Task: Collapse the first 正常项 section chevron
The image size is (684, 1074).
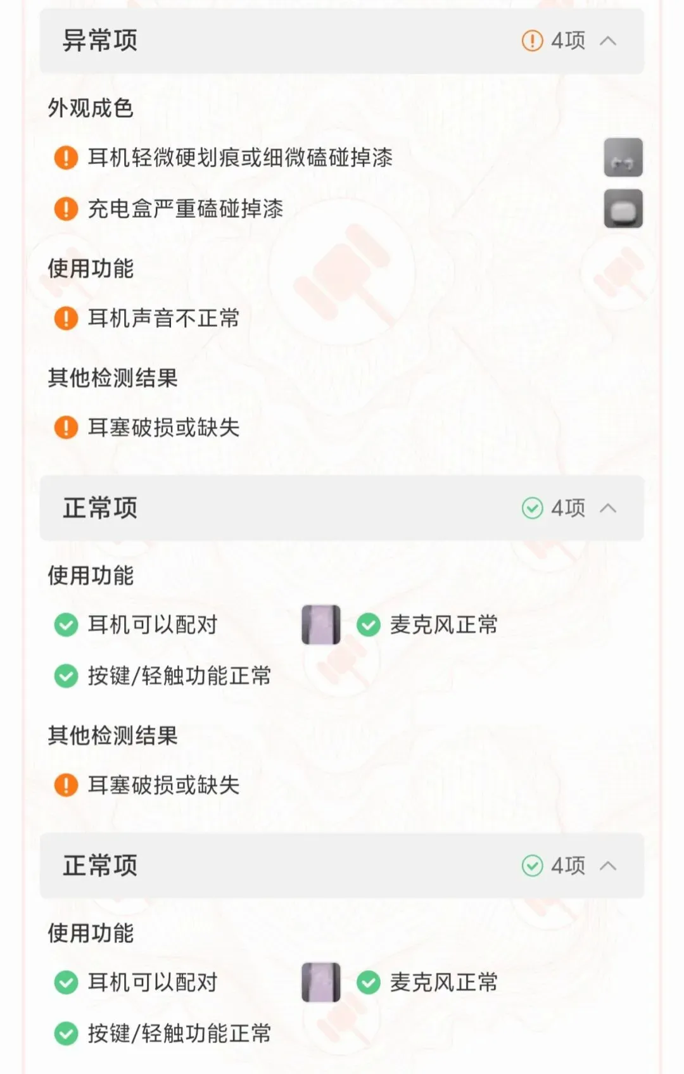Action: (608, 508)
